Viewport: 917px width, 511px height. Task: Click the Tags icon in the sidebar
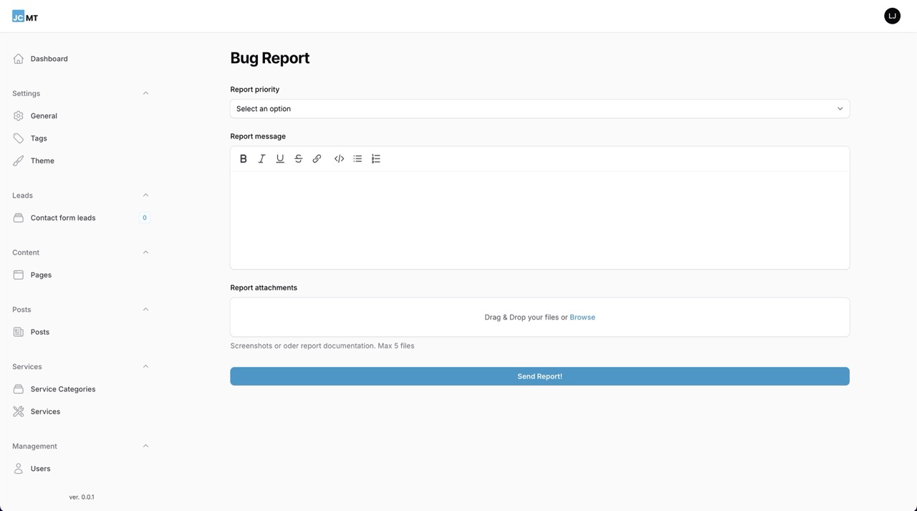click(18, 138)
